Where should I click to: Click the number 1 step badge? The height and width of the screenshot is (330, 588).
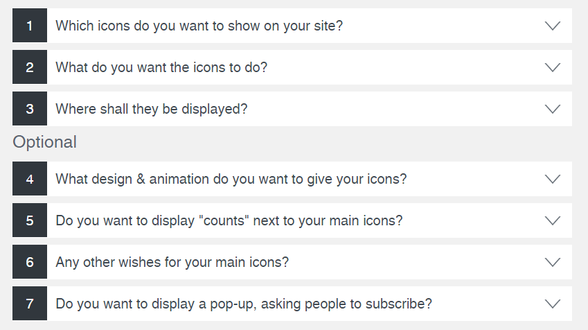pos(30,26)
